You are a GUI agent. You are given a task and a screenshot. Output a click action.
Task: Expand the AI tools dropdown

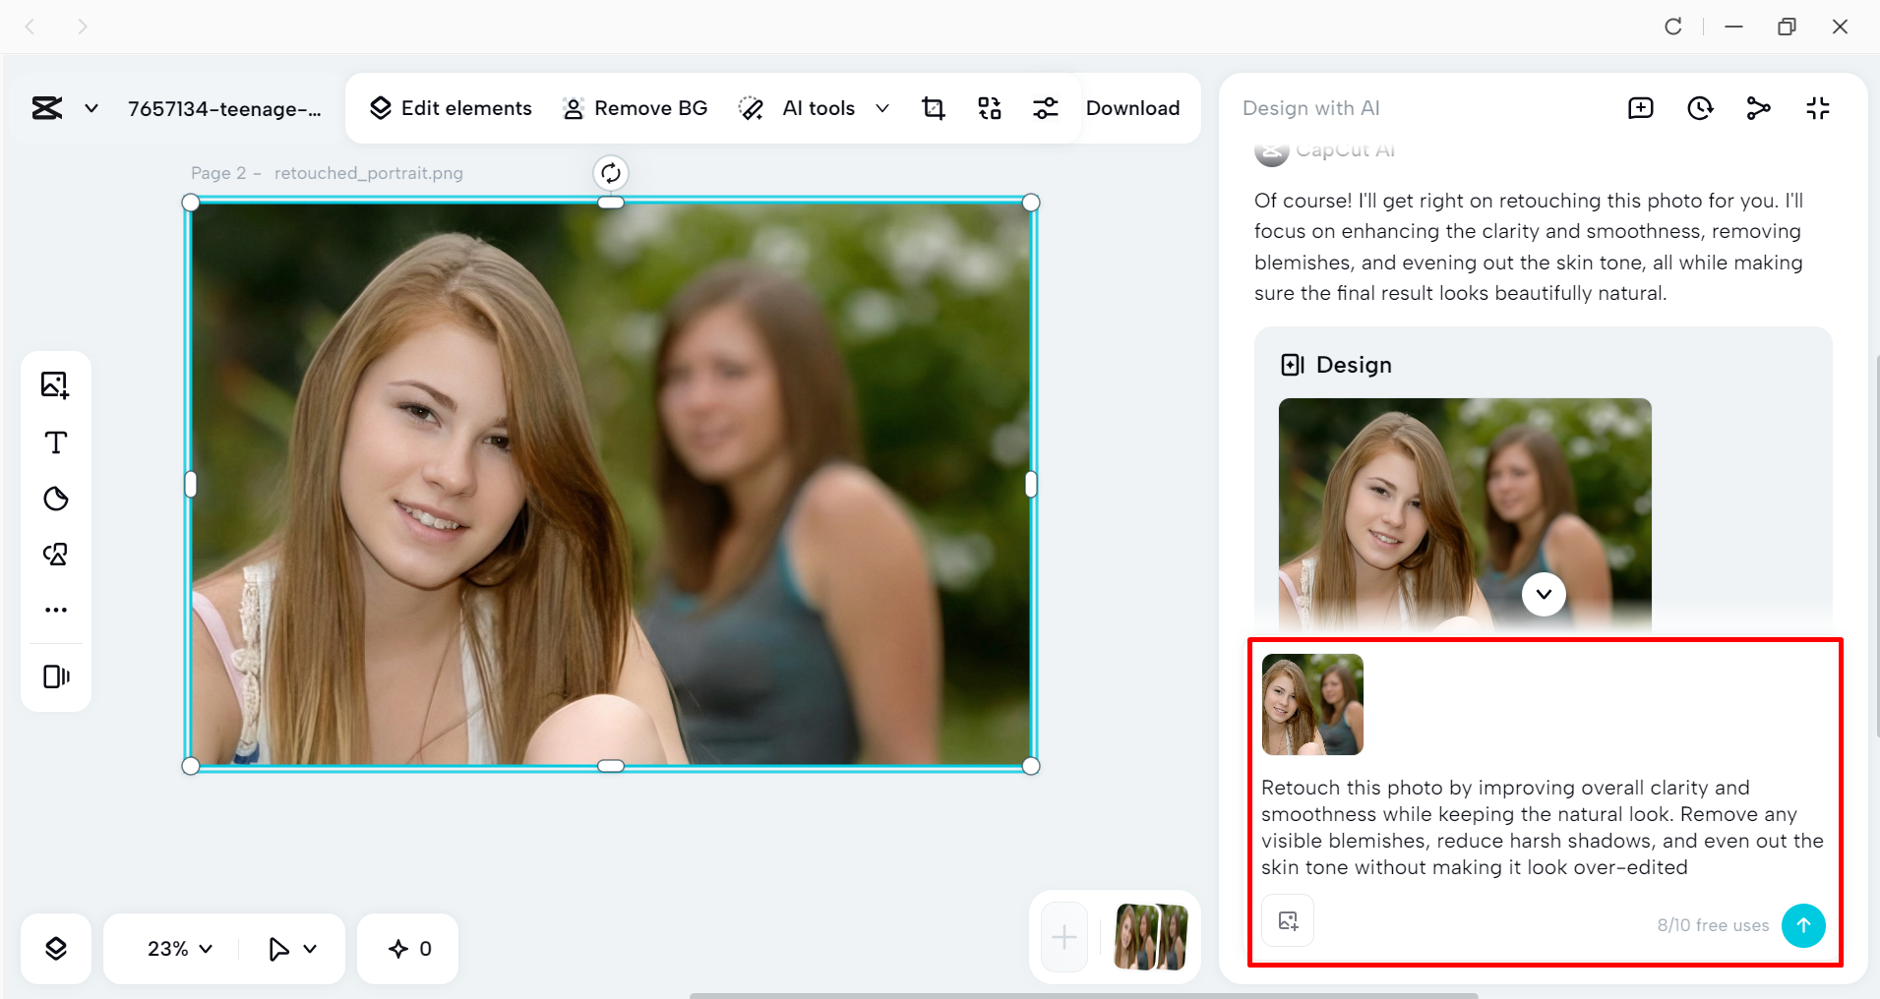point(882,108)
